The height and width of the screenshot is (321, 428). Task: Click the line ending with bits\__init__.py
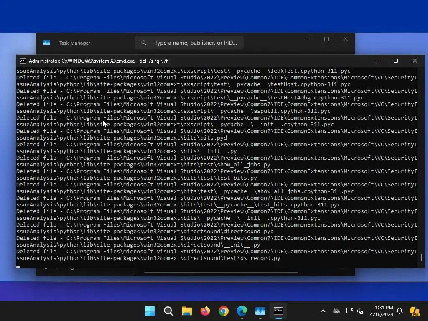pyautogui.click(x=126, y=151)
